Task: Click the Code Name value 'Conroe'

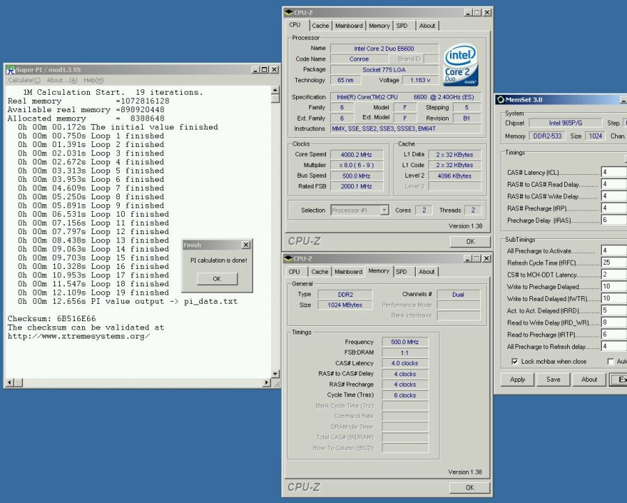Action: [359, 59]
